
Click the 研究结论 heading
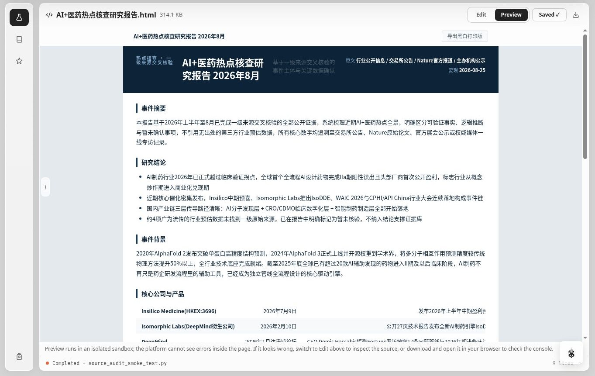point(154,162)
